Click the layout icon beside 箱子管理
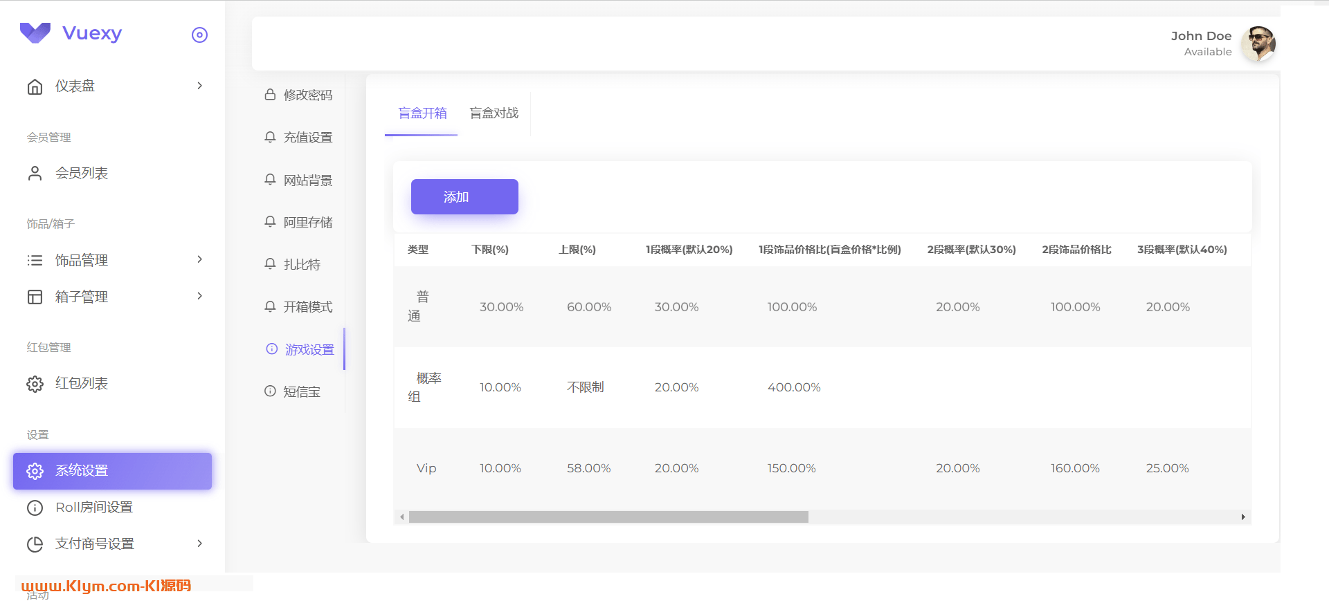The height and width of the screenshot is (612, 1329). pos(35,297)
